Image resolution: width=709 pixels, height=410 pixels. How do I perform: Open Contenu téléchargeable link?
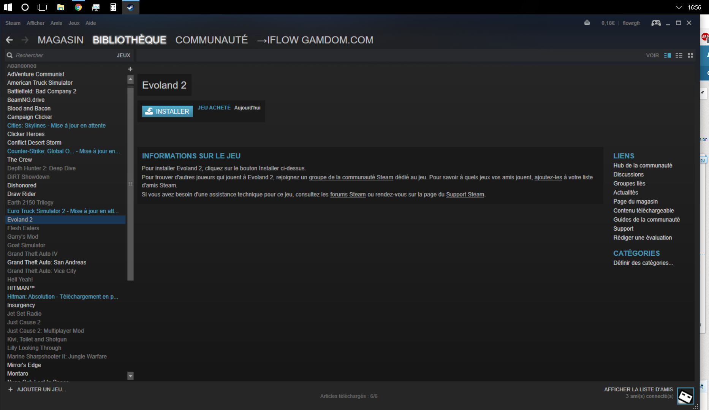tap(644, 211)
